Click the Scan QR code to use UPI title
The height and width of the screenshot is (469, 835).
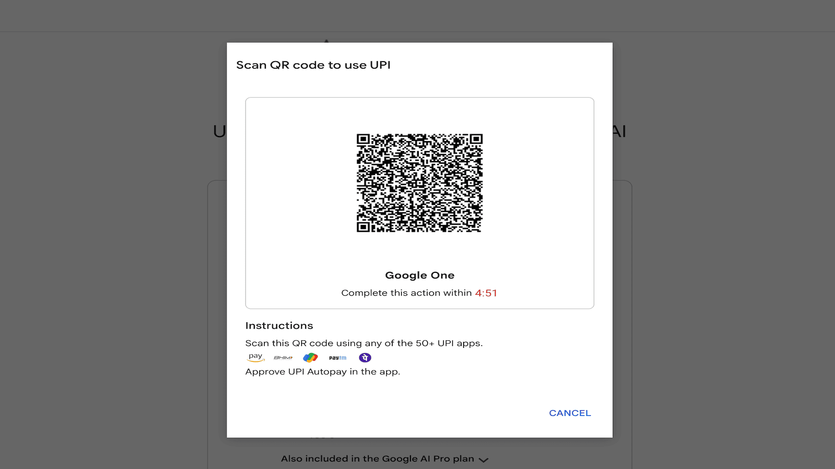click(313, 65)
